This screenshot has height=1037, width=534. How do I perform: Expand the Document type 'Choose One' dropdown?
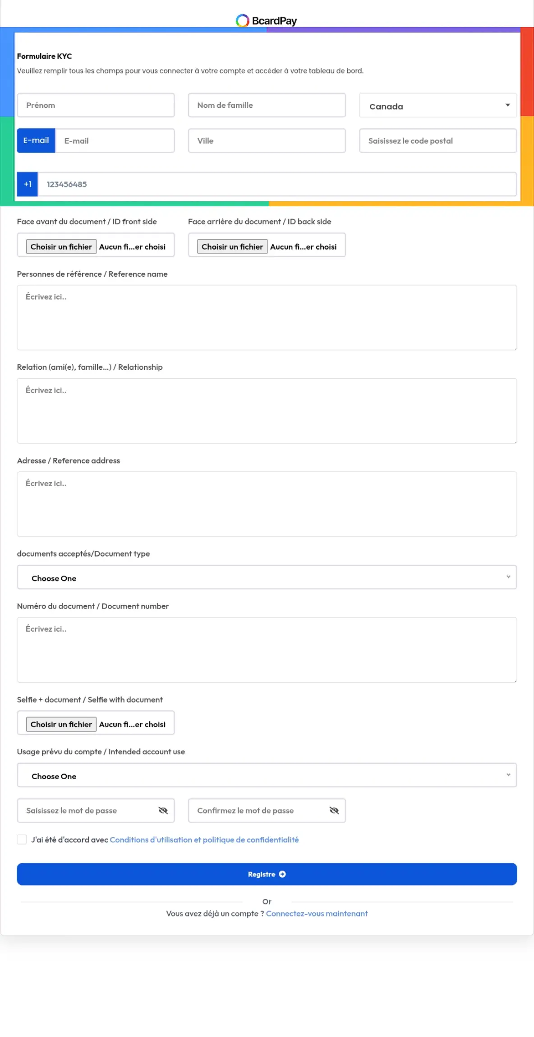[x=267, y=578]
